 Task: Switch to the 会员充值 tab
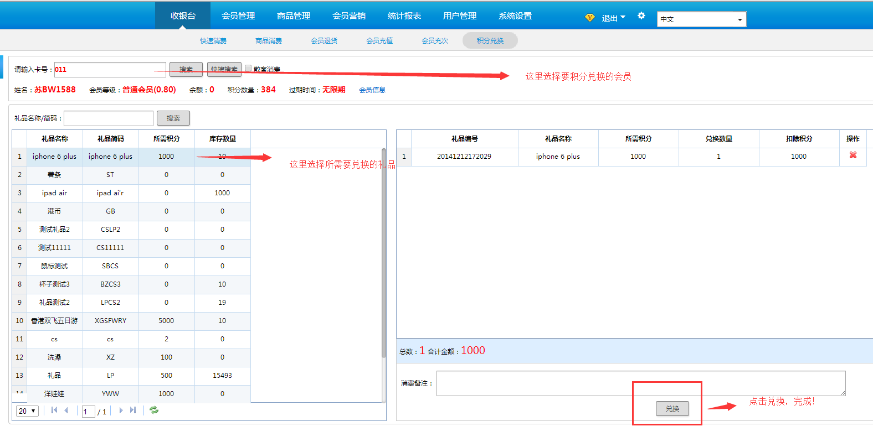379,41
